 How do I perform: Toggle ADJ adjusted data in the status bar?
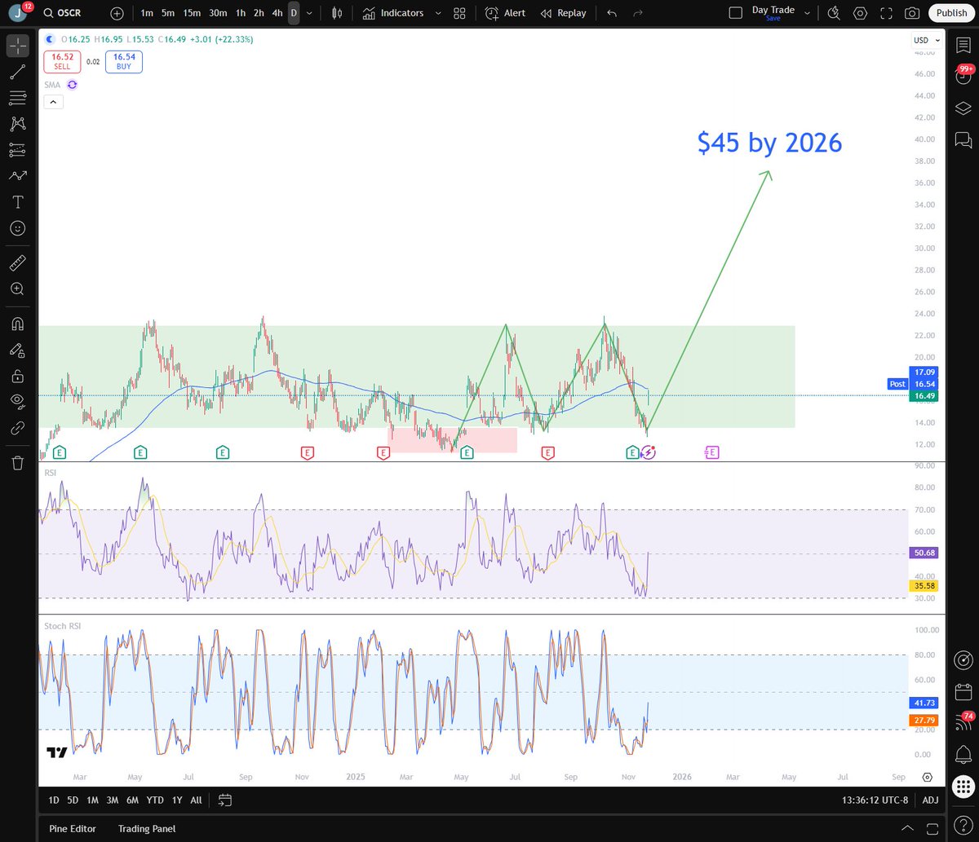point(930,800)
